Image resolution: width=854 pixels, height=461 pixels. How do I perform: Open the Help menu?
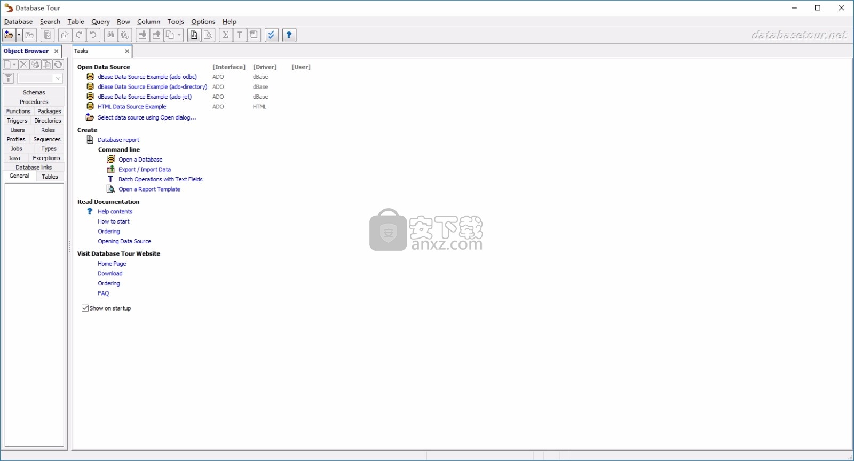230,22
